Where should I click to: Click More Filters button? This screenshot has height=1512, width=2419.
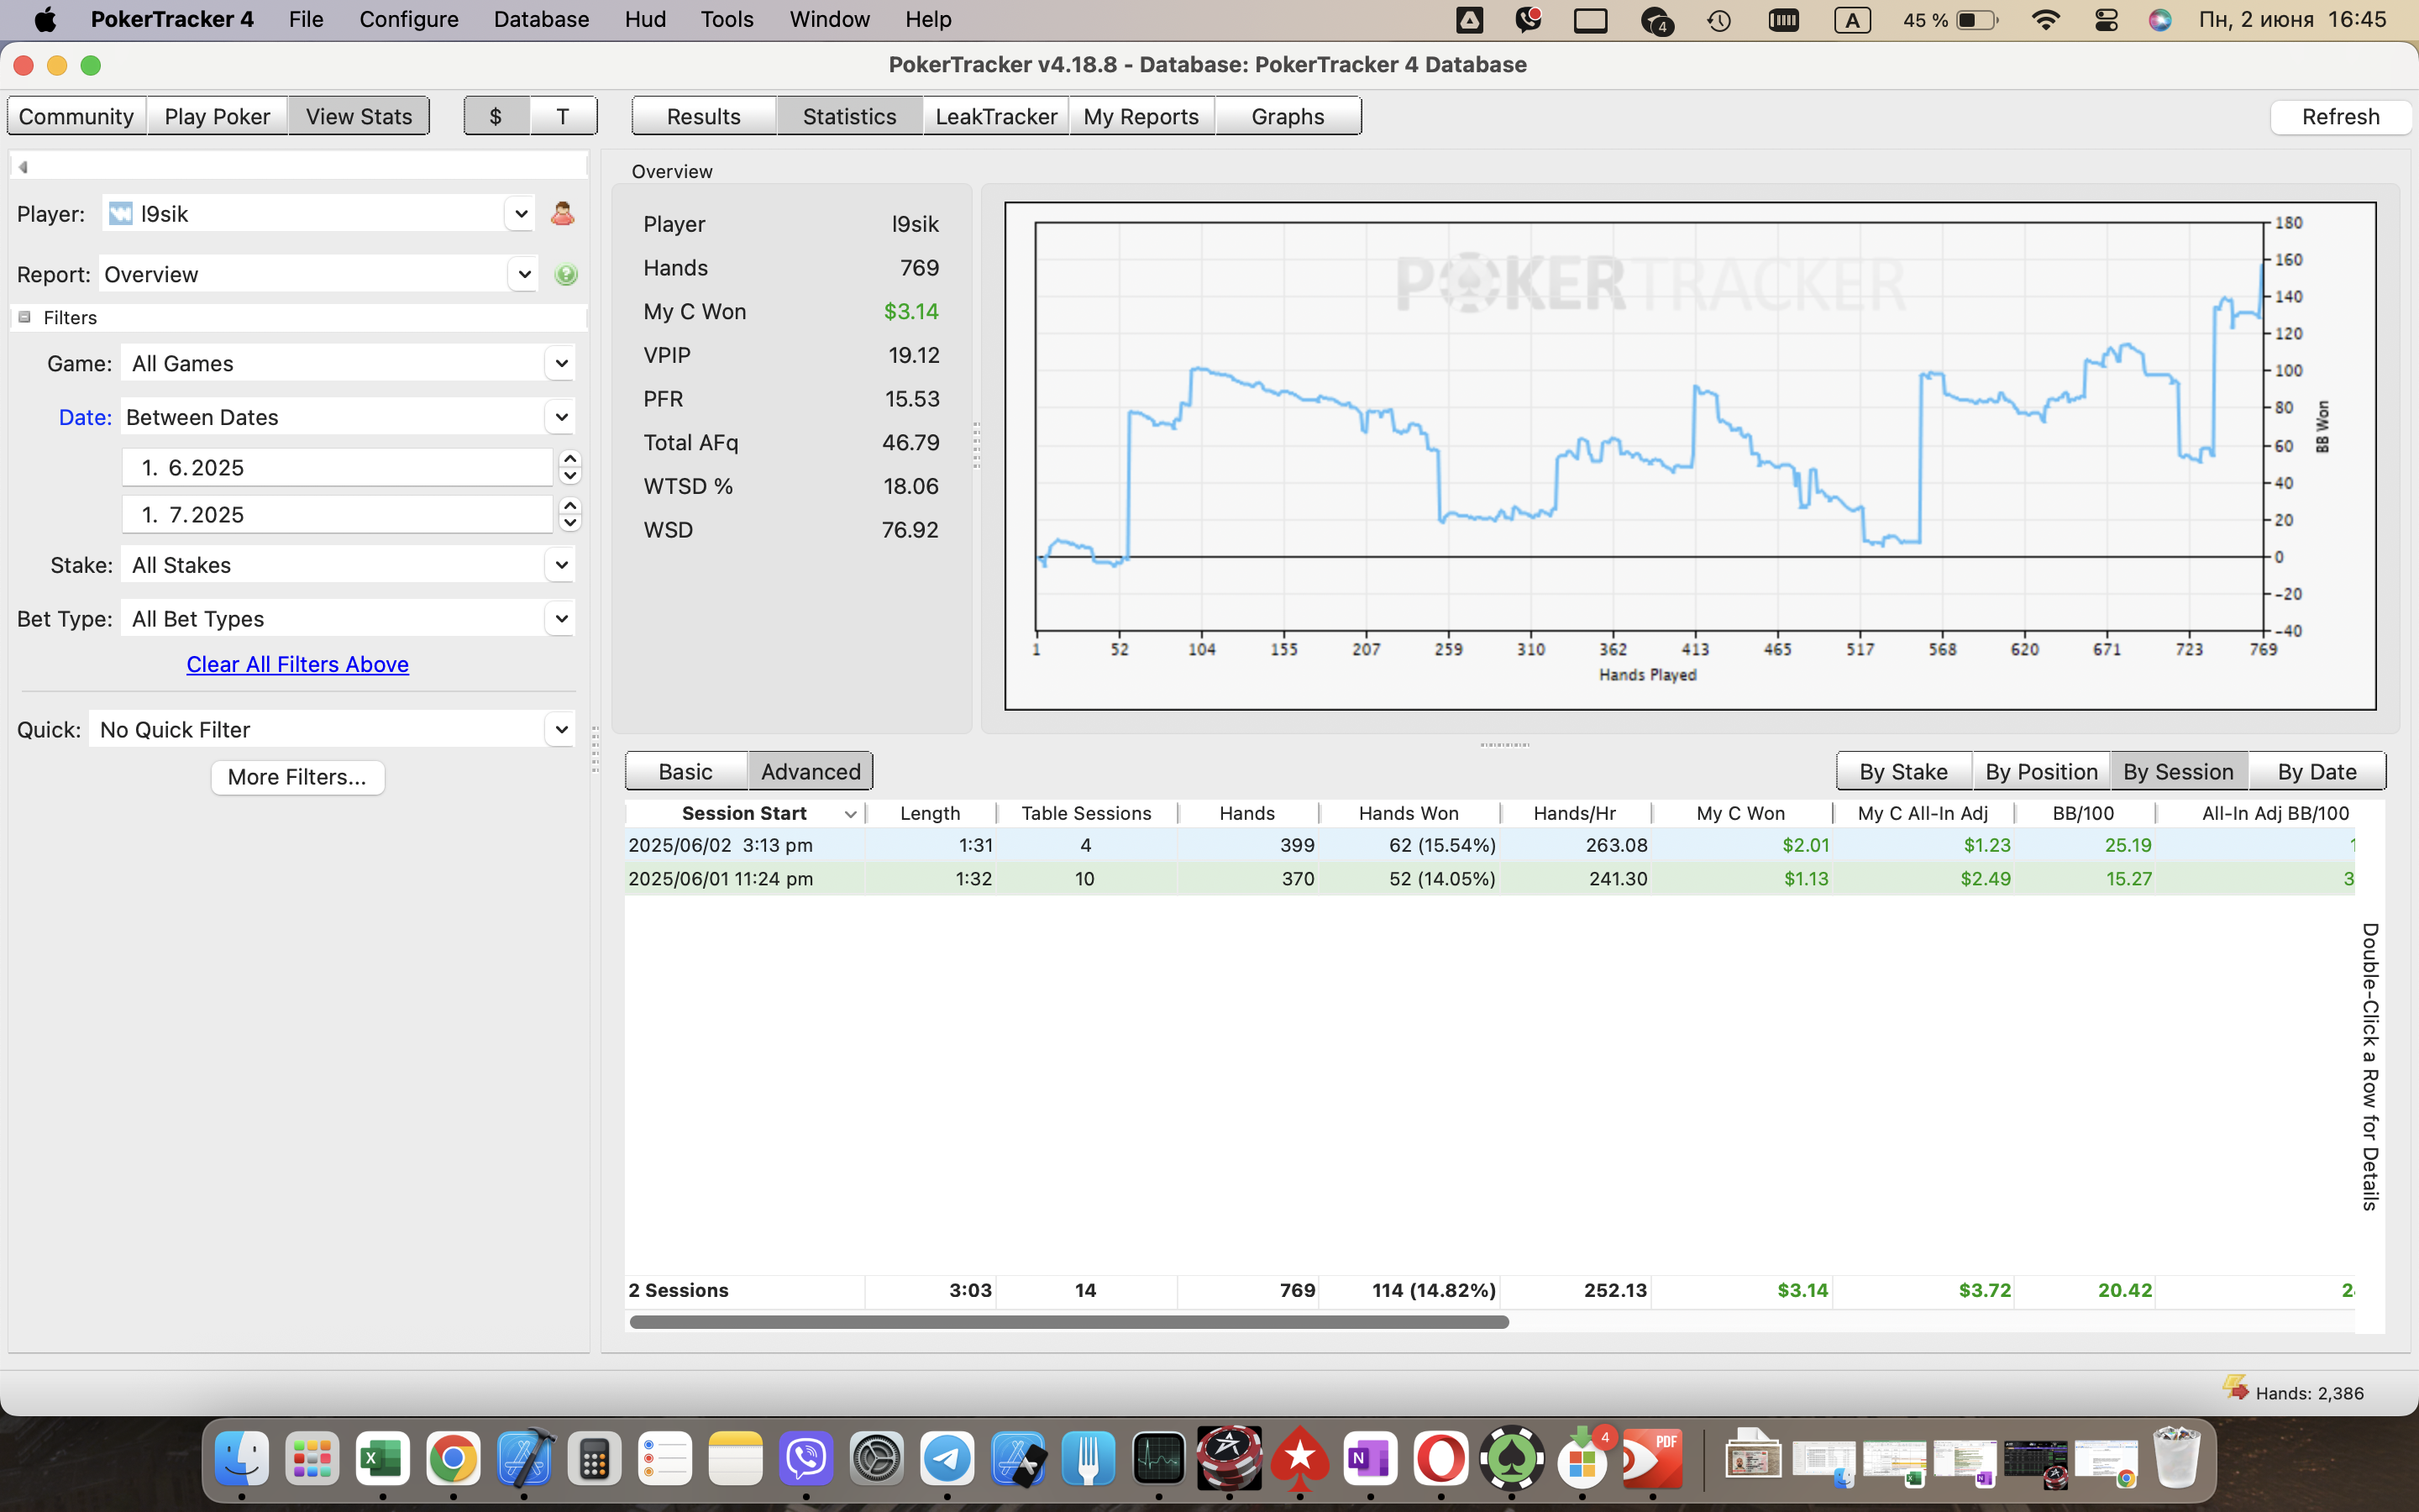(296, 777)
